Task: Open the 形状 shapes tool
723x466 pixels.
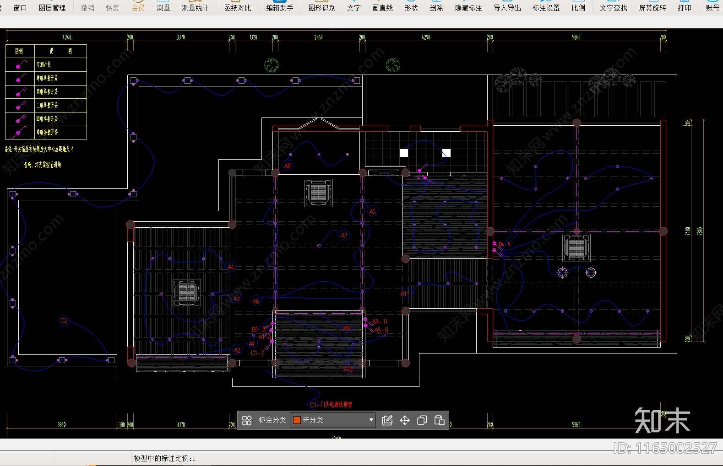Action: pos(411,8)
